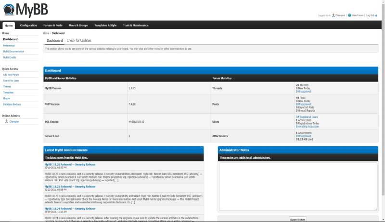Click the Server Load label
385x222 pixels.
pos(52,136)
